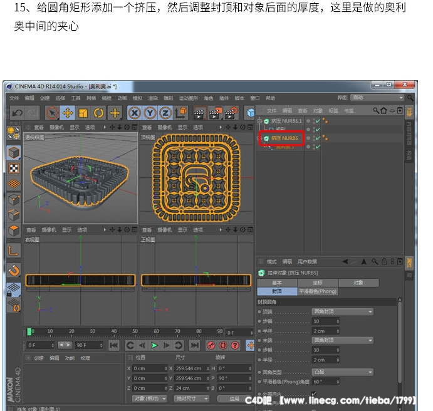The width and height of the screenshot is (433, 411).
Task: Open the 平滑着色(Phong) tab
Action: coord(318,291)
